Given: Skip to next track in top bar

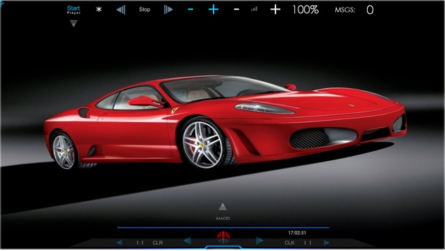Looking at the screenshot, I should 168,10.
